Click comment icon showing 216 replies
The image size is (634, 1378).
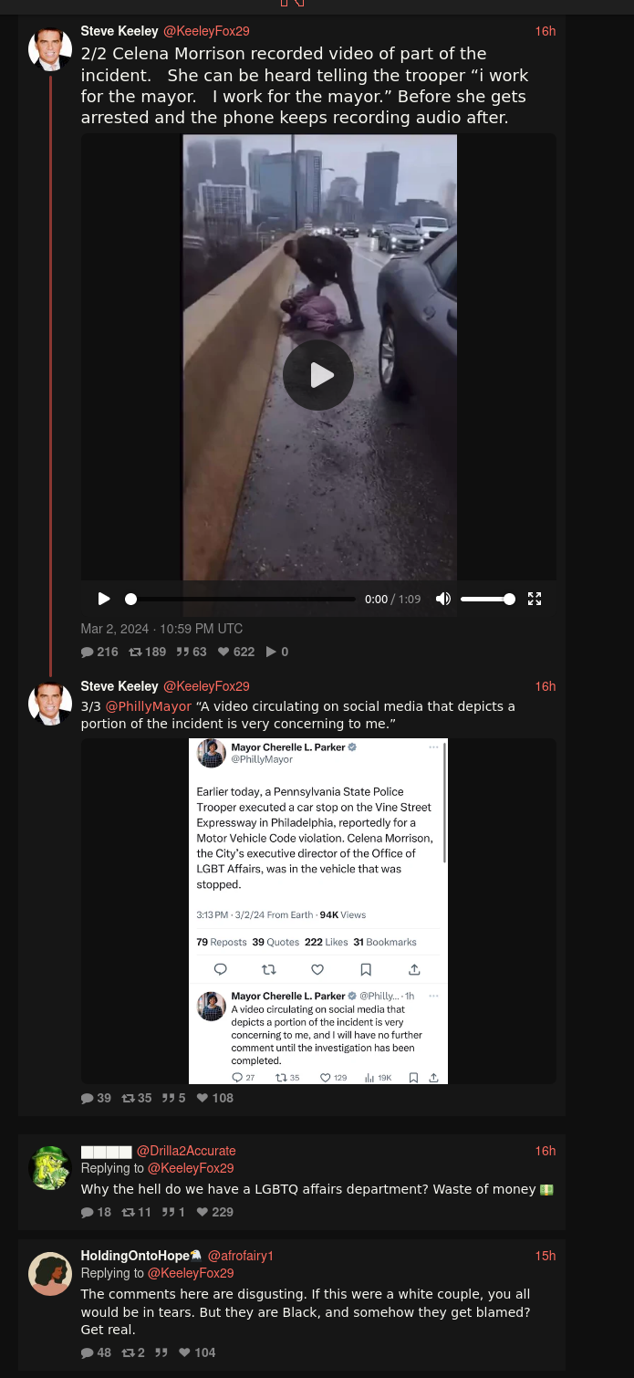(x=87, y=652)
